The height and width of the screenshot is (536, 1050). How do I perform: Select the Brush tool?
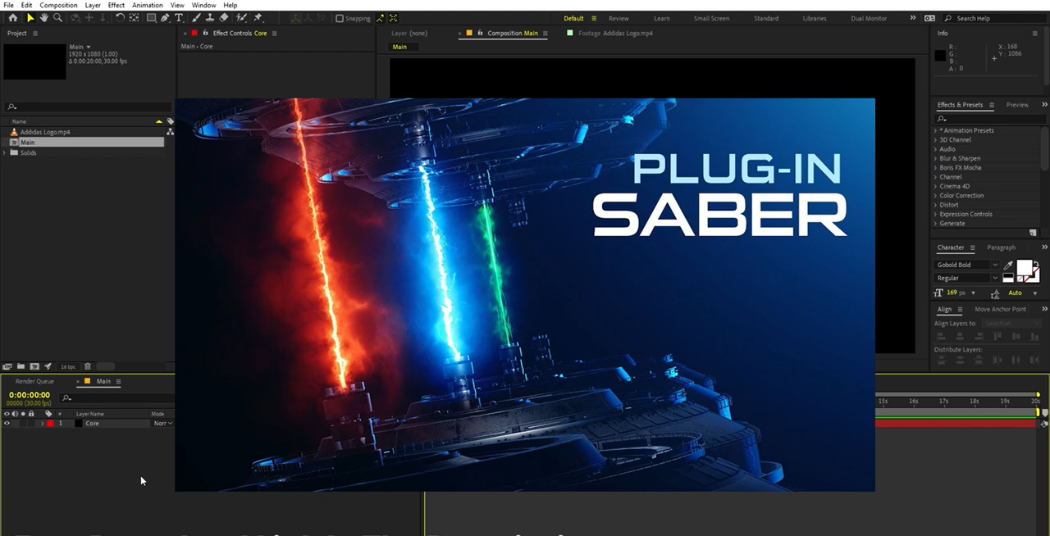click(197, 18)
